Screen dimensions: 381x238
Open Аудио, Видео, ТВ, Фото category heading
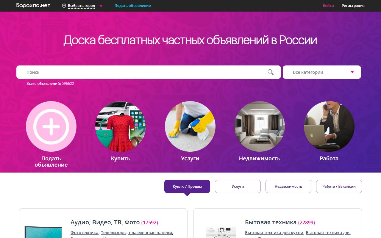coord(105,222)
